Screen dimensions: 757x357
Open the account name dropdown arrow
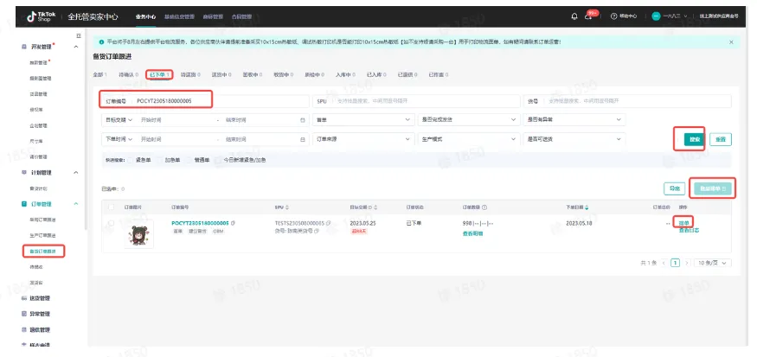coord(685,16)
